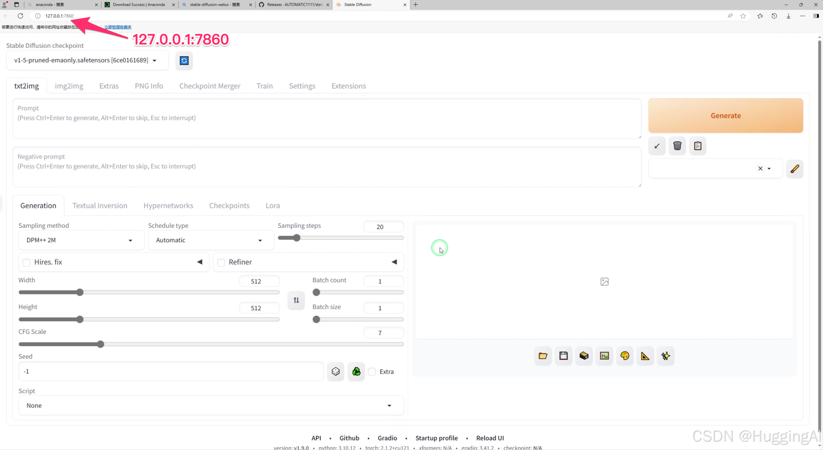Enable the Refiner checkbox
The width and height of the screenshot is (823, 450).
221,262
